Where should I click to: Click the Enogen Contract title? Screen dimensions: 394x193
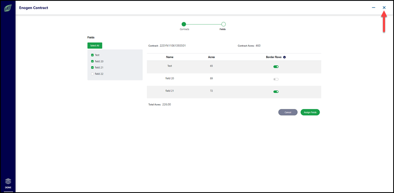click(x=34, y=8)
